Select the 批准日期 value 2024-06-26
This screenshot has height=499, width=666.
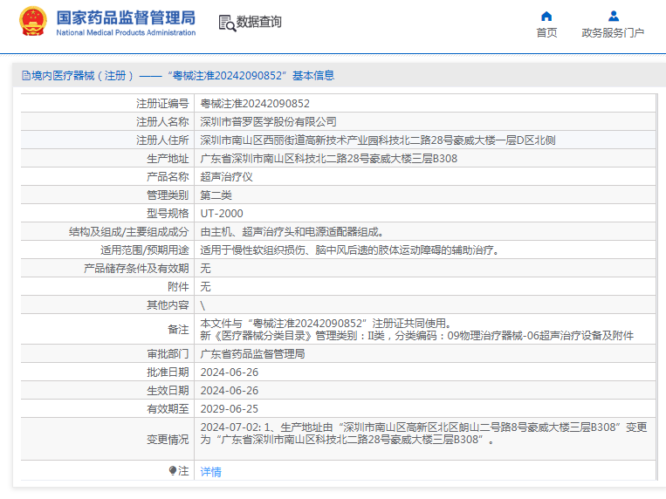tap(230, 373)
